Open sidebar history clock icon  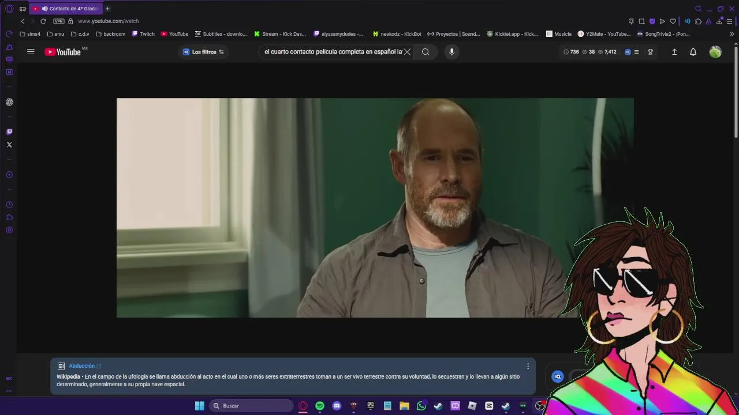[9, 205]
